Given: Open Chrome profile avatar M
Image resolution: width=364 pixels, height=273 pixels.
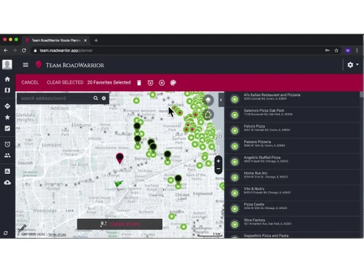Looking at the screenshot, I should click(x=348, y=50).
